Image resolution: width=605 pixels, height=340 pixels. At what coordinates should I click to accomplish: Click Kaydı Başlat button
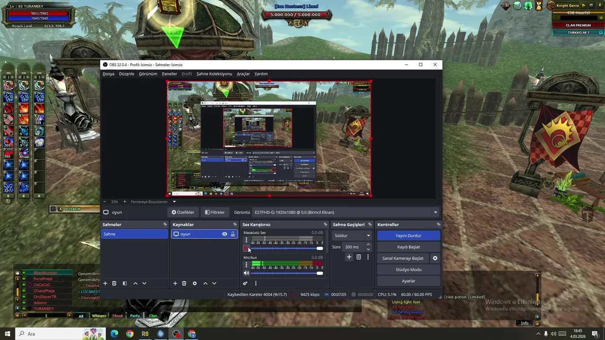coord(408,247)
